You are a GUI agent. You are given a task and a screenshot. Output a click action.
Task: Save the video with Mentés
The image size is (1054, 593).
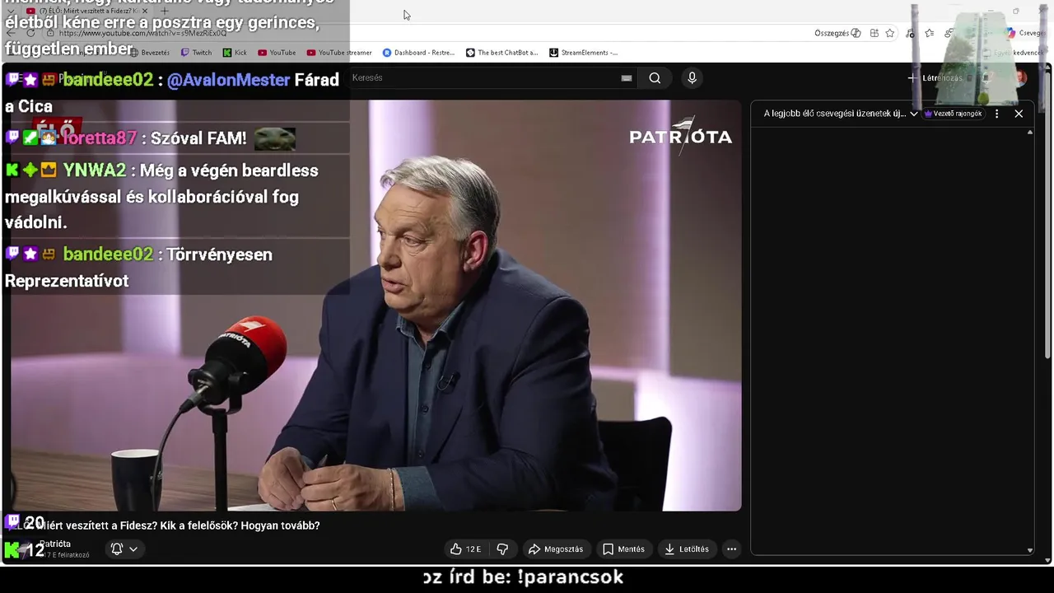point(623,549)
